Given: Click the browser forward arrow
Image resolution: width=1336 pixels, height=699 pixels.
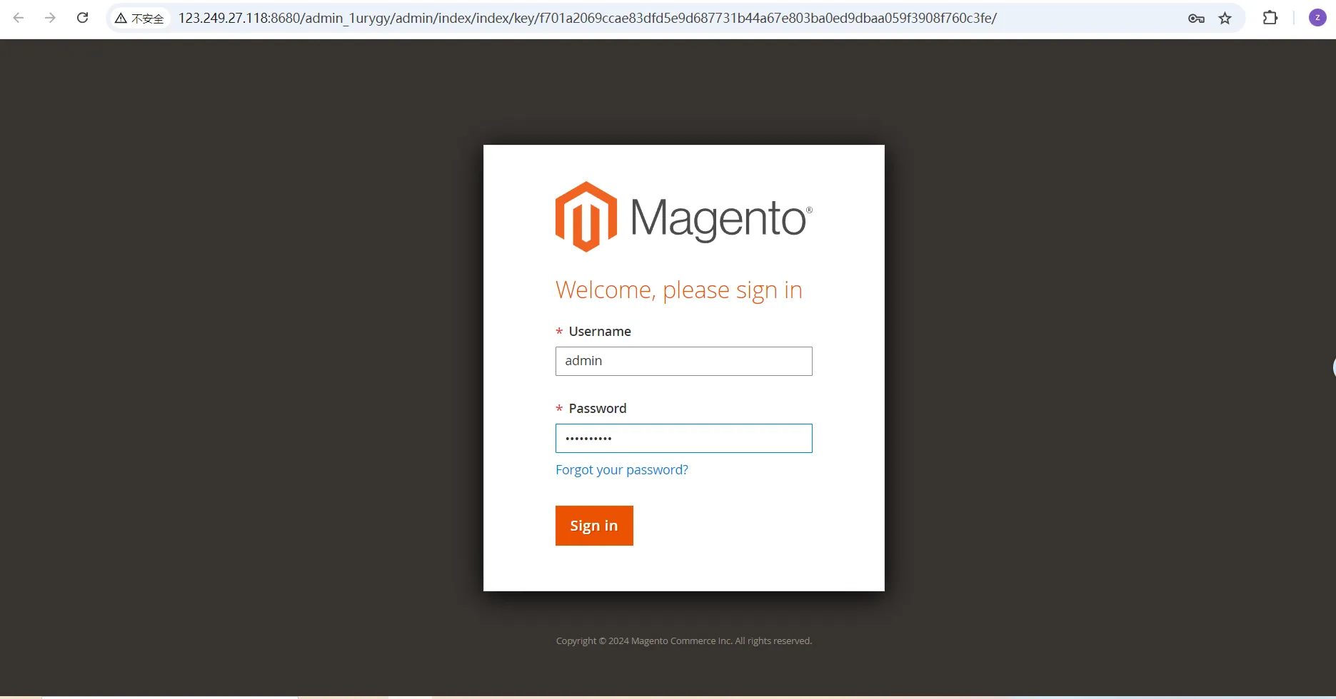Looking at the screenshot, I should click(50, 18).
